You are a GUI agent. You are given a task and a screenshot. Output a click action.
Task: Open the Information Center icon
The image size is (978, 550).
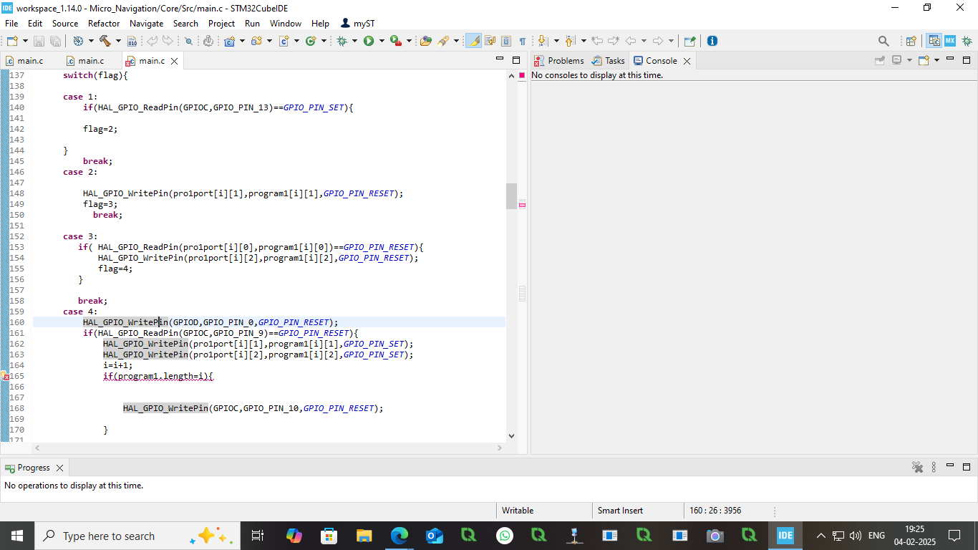[712, 41]
